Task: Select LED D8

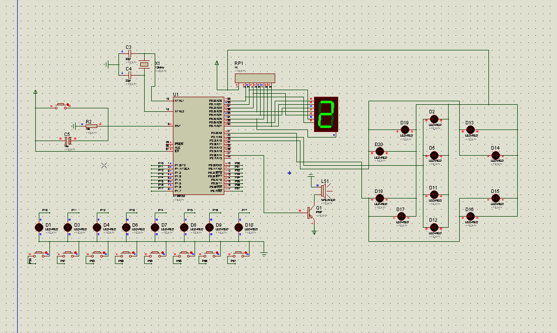Action: tap(184, 228)
